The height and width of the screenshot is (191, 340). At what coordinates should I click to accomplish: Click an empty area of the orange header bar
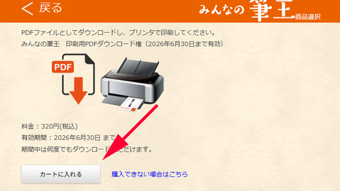click(x=130, y=11)
